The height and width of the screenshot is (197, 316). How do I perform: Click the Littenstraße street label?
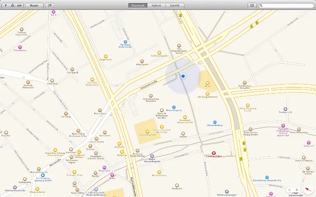coord(284,157)
